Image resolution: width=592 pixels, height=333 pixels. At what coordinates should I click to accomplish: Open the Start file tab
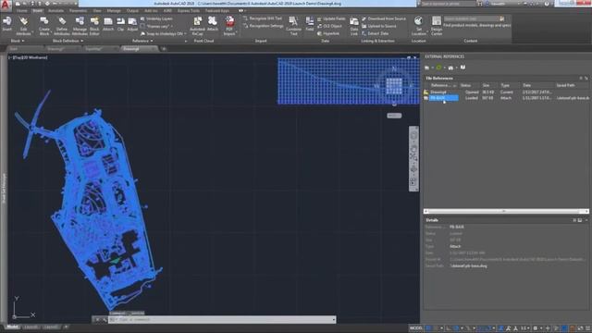pyautogui.click(x=14, y=49)
